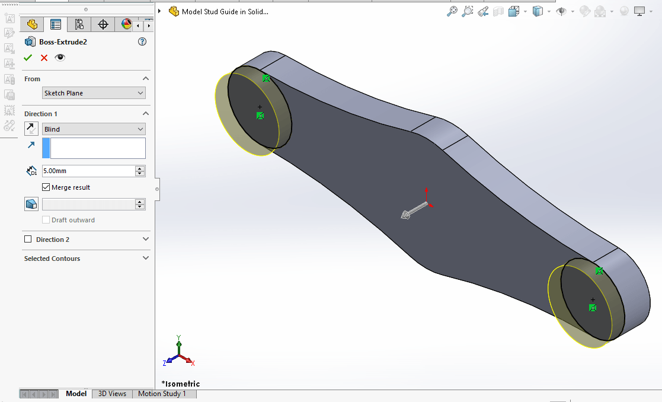Open the FeatureManager design tree tab
This screenshot has height=402, width=662.
click(x=32, y=24)
